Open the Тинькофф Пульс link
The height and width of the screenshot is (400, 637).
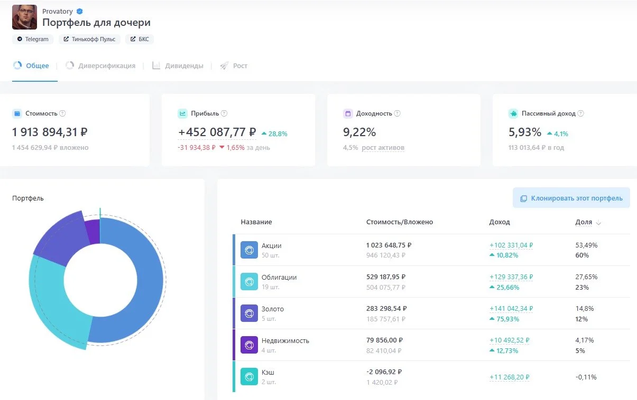tap(89, 39)
